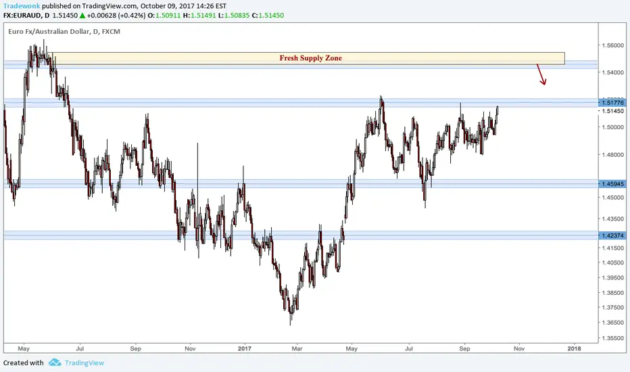Screen dimensions: 630x372
Task: Click the Euro Fx/Australian Dollar chart title
Action: click(x=64, y=31)
